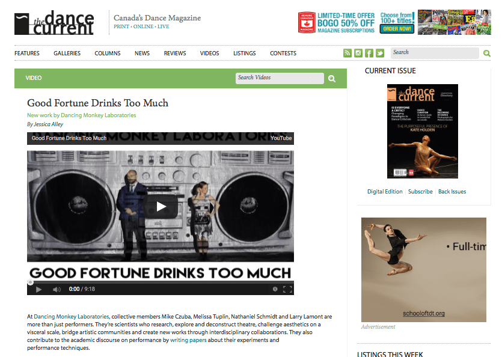Go to the REVIEWS section
The image size is (502, 357).
click(175, 53)
